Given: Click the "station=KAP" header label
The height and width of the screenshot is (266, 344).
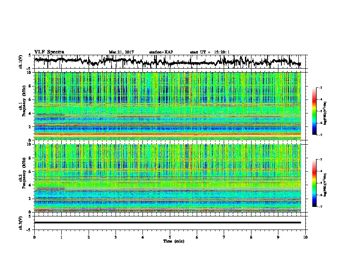Looking at the screenshot, I should click(x=161, y=52).
